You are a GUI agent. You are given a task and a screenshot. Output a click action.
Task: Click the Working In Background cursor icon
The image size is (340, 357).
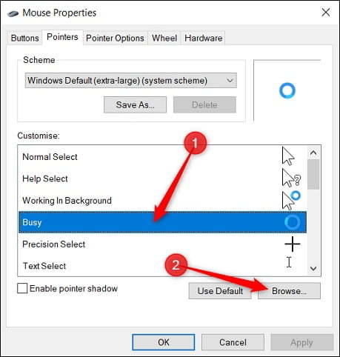[291, 200]
